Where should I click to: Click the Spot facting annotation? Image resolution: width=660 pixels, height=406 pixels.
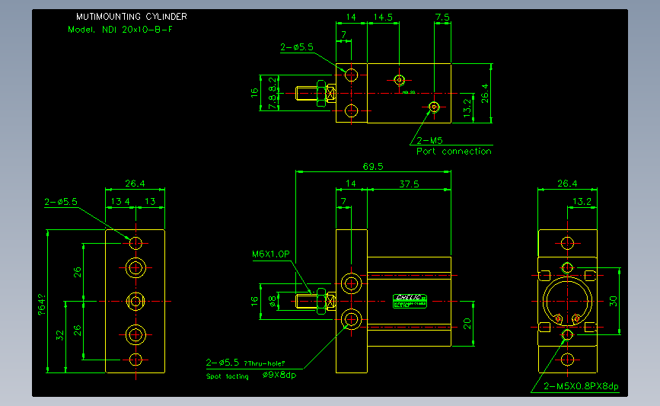pos(228,376)
